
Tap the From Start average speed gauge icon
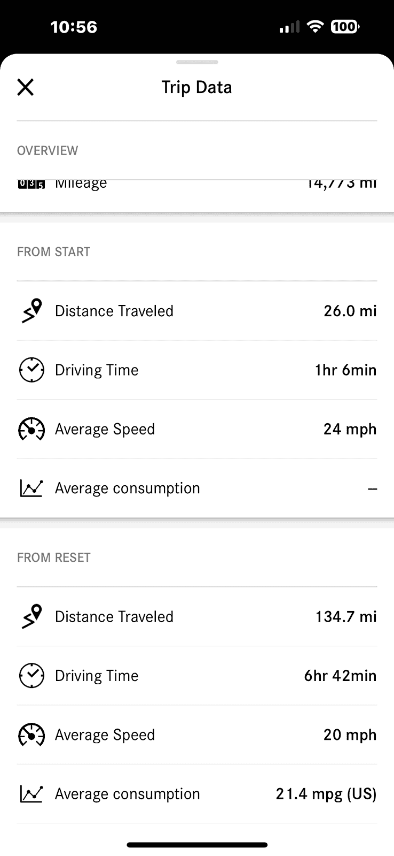(x=31, y=429)
